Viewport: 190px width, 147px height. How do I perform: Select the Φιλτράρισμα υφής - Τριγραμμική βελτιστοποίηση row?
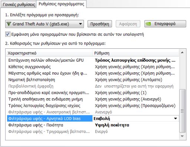tap(93, 131)
